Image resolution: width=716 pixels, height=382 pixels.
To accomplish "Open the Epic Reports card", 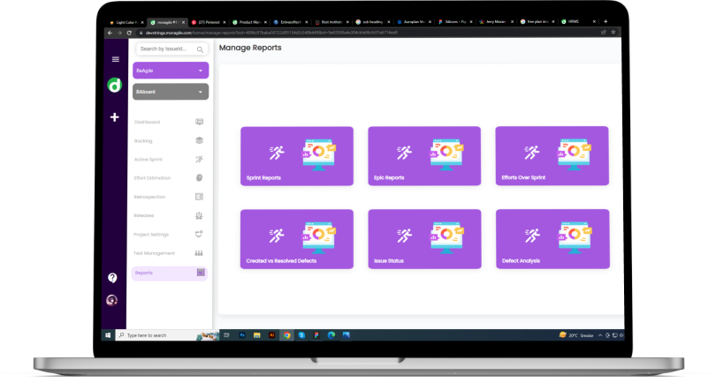I will [x=424, y=156].
